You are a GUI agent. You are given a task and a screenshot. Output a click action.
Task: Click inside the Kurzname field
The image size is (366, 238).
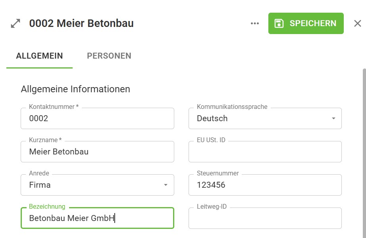(97, 152)
